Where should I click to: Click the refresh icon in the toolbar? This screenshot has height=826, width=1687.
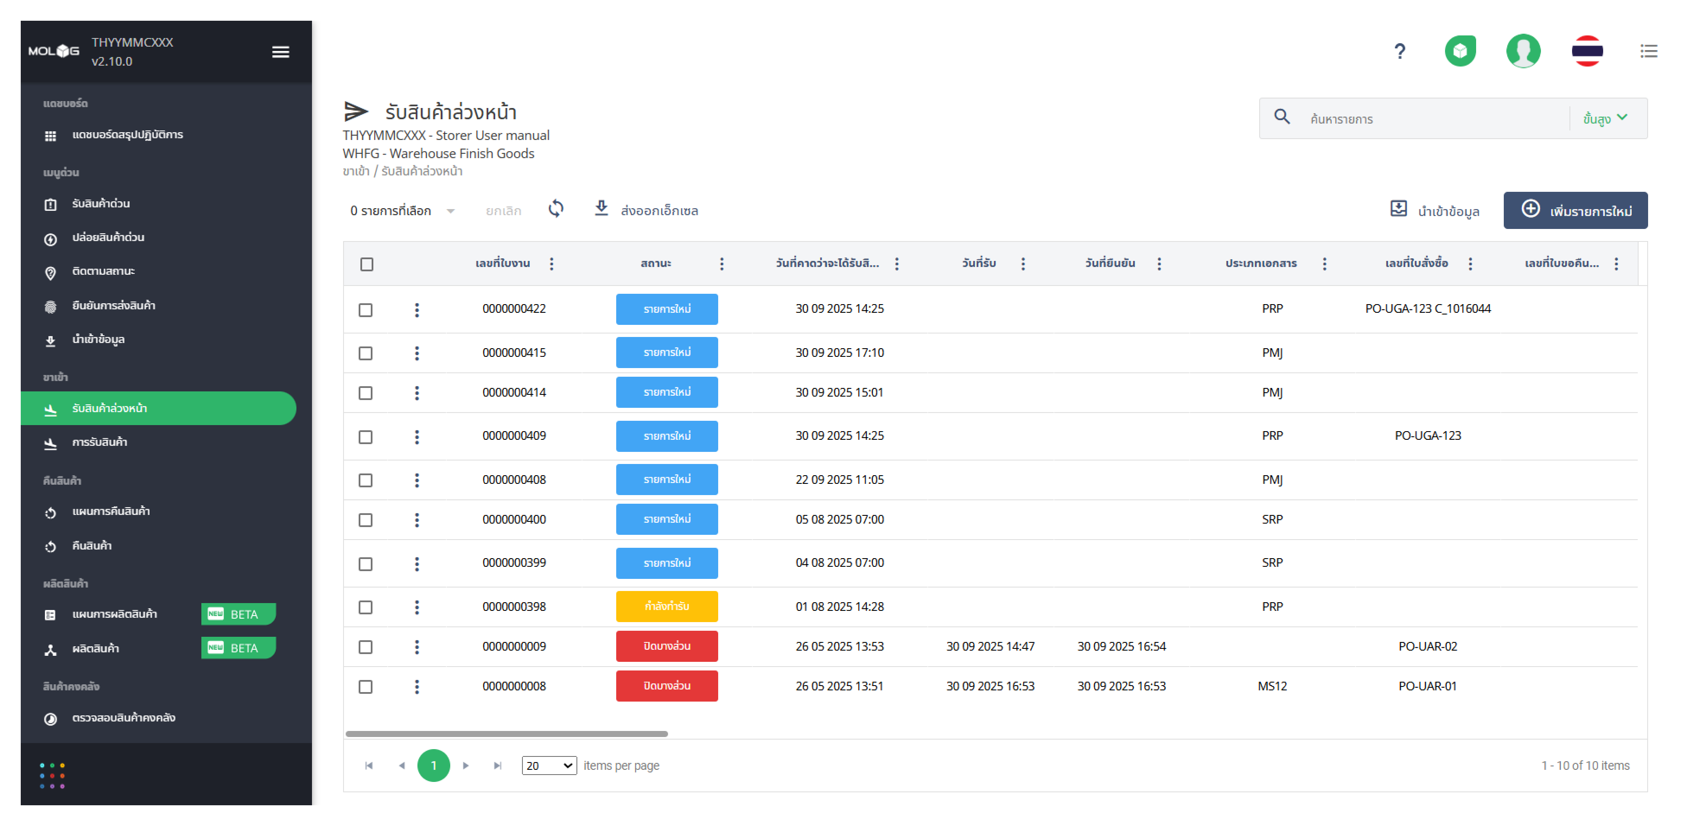point(555,209)
